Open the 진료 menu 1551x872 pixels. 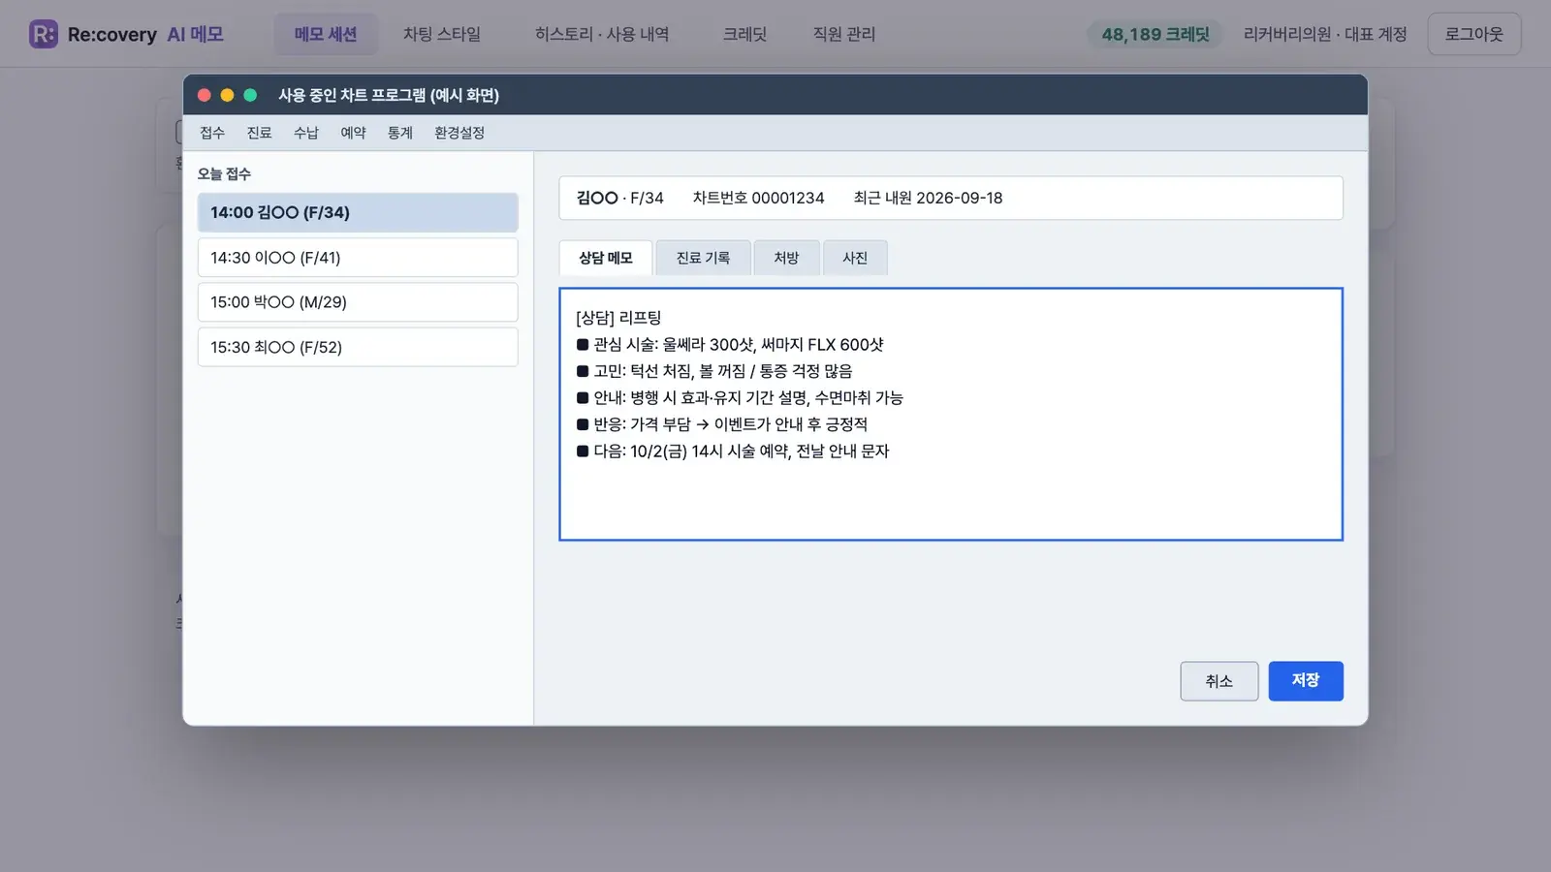(259, 133)
